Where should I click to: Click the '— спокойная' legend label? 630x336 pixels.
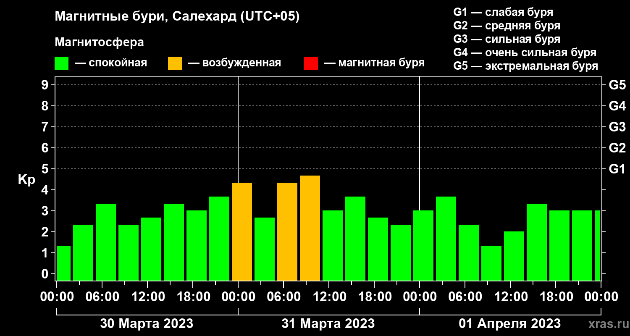111,63
